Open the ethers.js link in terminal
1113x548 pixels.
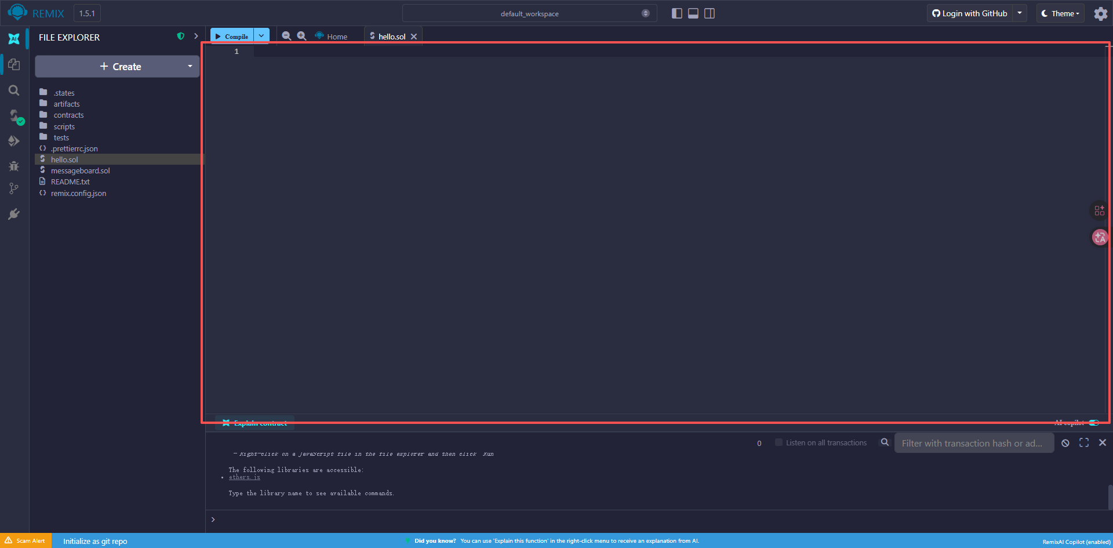coord(245,477)
